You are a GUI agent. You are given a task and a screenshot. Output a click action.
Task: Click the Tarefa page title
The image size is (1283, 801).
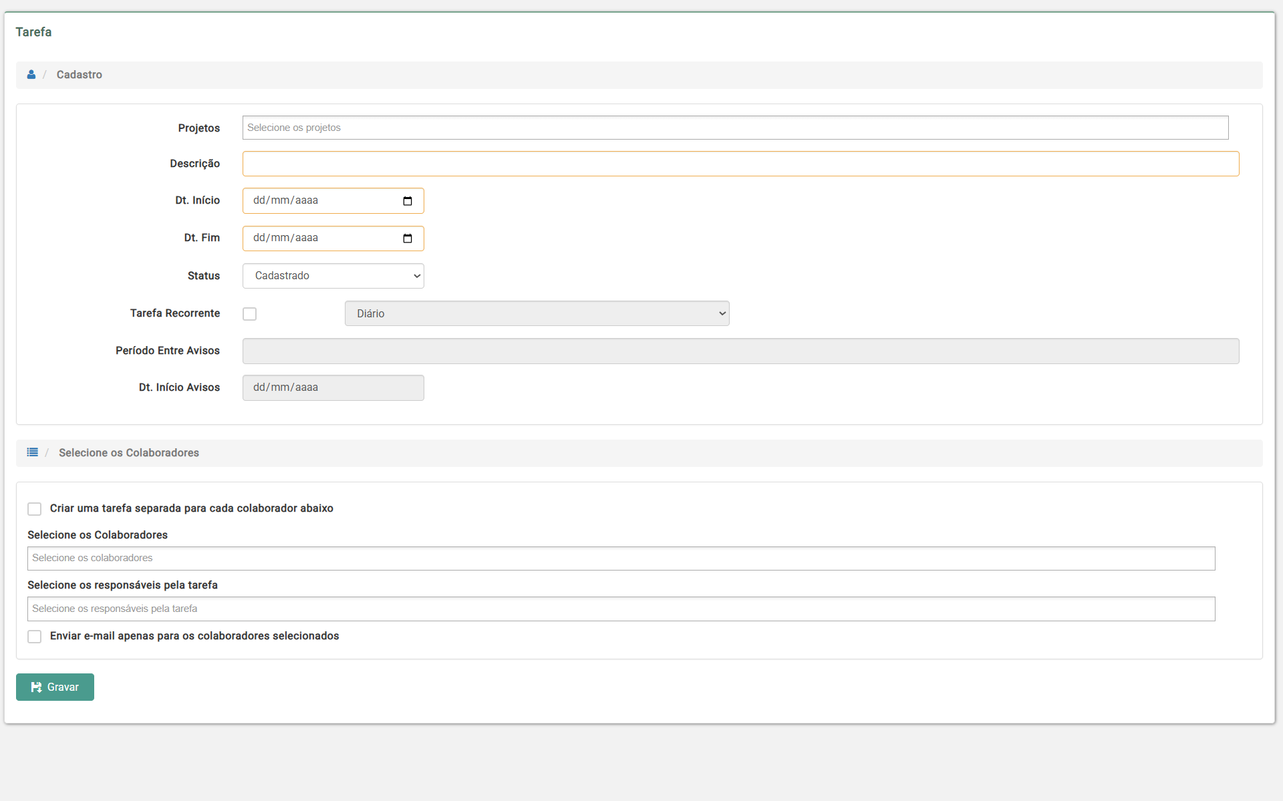pos(33,32)
